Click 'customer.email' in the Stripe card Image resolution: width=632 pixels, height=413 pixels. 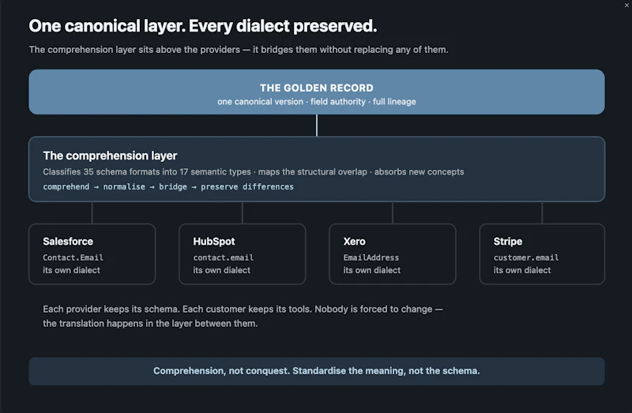[526, 257]
